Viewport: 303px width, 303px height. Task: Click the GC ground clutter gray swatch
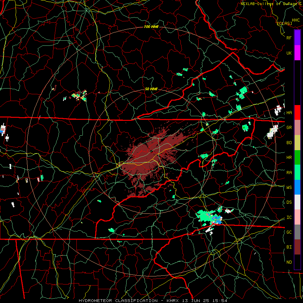pos(297,232)
